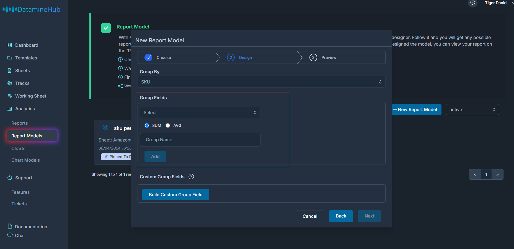Image resolution: width=514 pixels, height=249 pixels.
Task: Click the Preview step tab
Action: click(343, 57)
